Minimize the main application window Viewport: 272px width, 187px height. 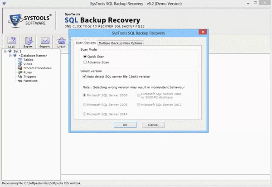click(248, 3)
